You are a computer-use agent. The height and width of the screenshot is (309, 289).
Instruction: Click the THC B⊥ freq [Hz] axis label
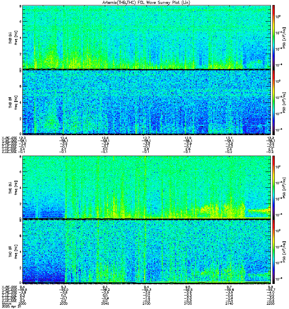[x=13, y=187]
